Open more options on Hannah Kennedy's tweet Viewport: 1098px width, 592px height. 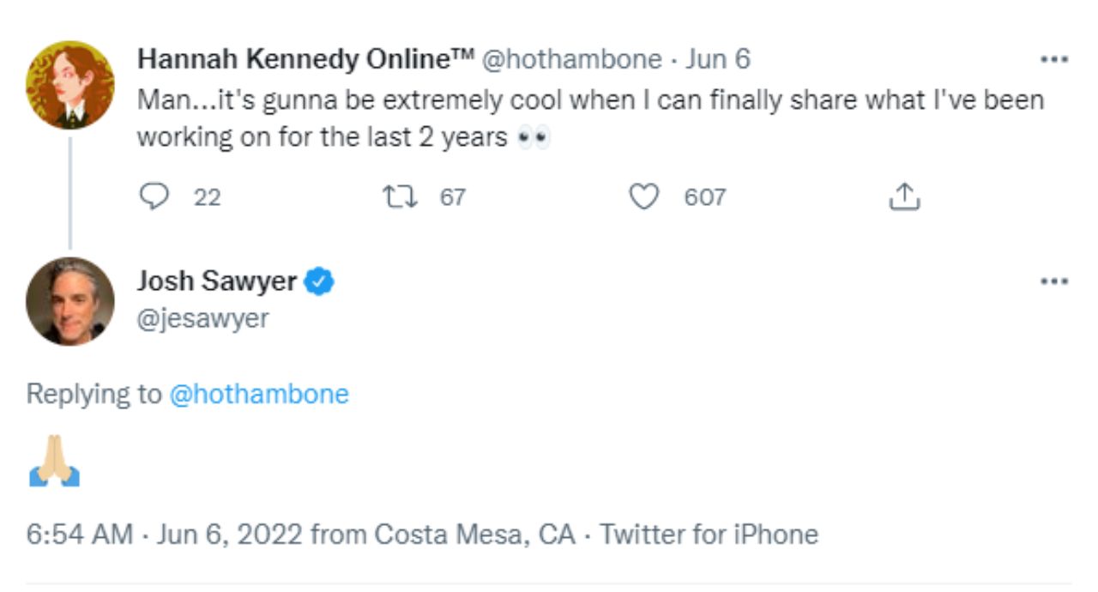1053,60
